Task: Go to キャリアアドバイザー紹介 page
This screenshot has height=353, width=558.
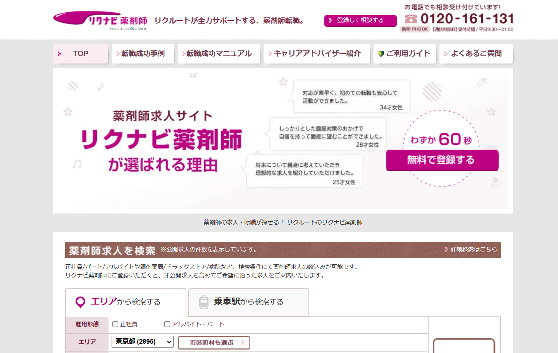Action: click(317, 54)
